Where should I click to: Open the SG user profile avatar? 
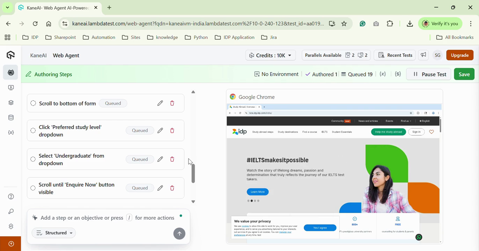tap(437, 55)
